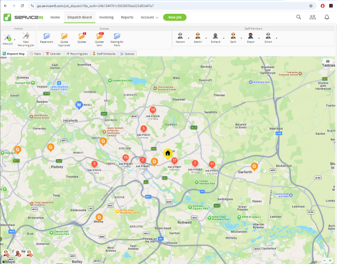
Task: Click red cluster marker 11
Action: point(212,165)
